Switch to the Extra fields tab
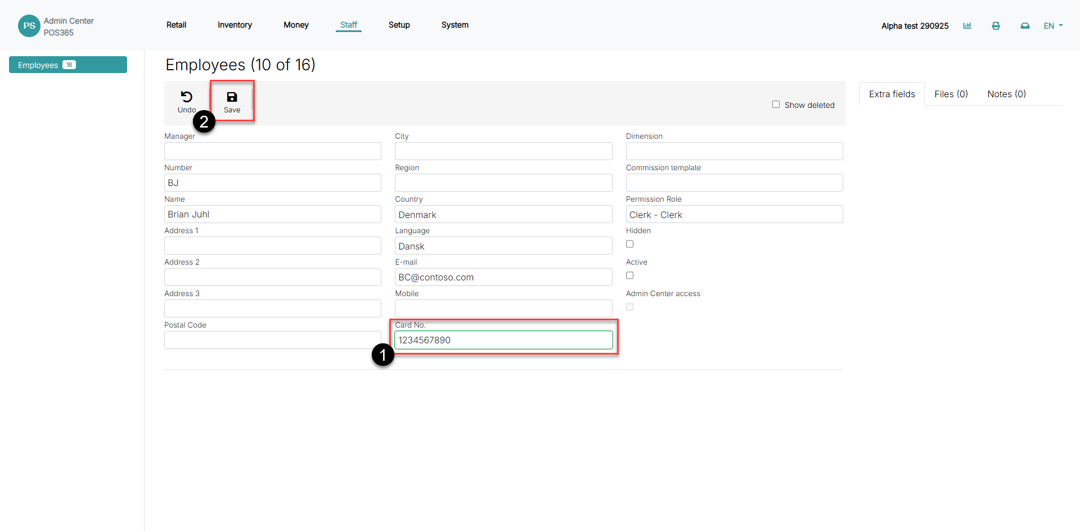Screen dimensions: 1080x531 (892, 94)
